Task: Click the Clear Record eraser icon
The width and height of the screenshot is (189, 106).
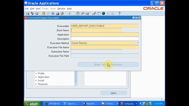Action: [x=83, y=14]
